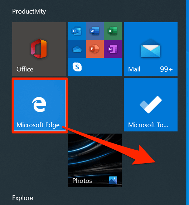Start Excel from the folder tile
Image resolution: width=189 pixels, height=205 pixels.
(x=113, y=31)
